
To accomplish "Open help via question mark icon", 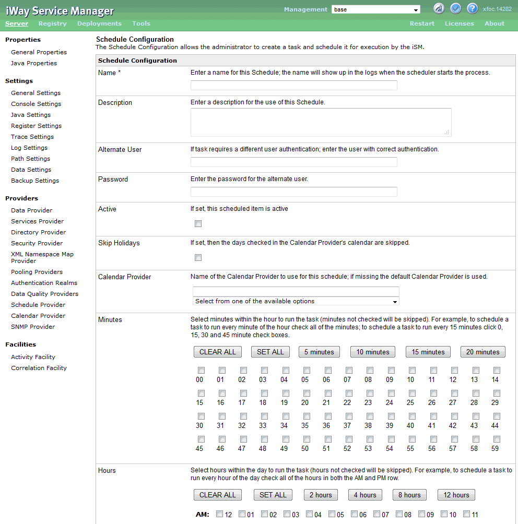I will coord(472,8).
